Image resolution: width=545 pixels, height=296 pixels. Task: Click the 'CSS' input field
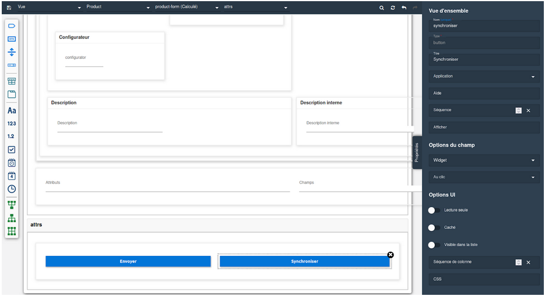483,279
